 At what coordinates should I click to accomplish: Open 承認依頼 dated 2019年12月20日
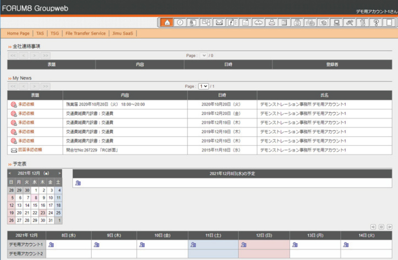click(26, 114)
